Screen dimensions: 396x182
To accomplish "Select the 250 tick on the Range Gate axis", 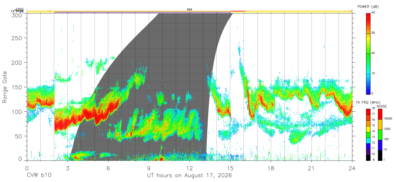I will (x=17, y=38).
